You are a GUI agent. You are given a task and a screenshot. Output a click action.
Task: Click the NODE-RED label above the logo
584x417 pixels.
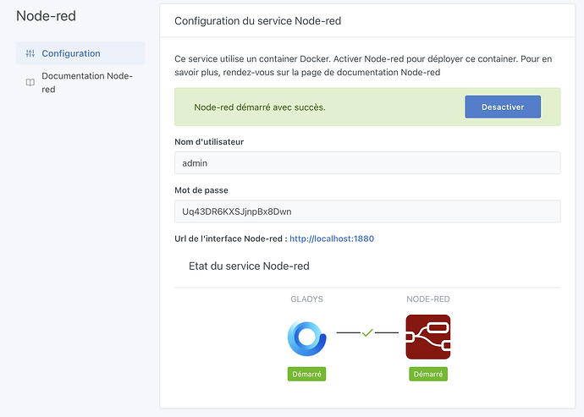tap(427, 299)
